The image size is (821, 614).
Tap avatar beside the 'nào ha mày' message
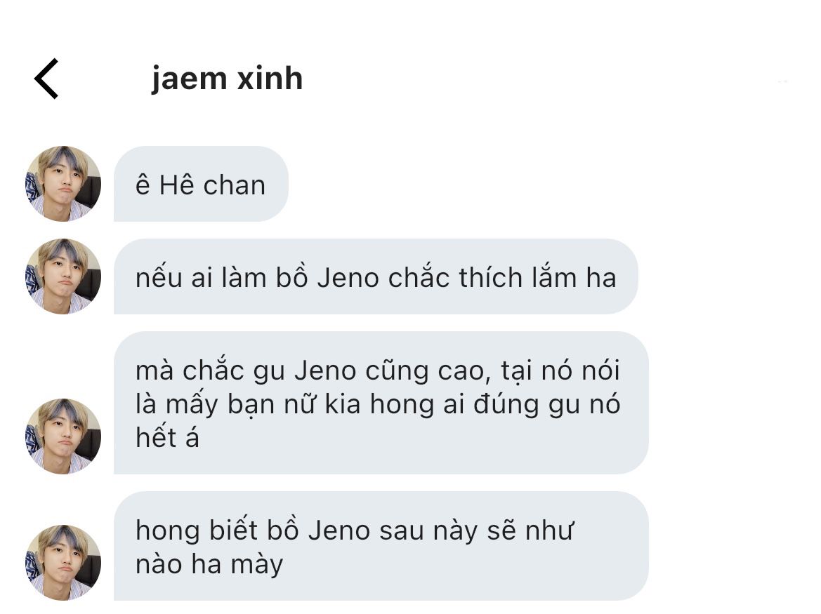63,563
